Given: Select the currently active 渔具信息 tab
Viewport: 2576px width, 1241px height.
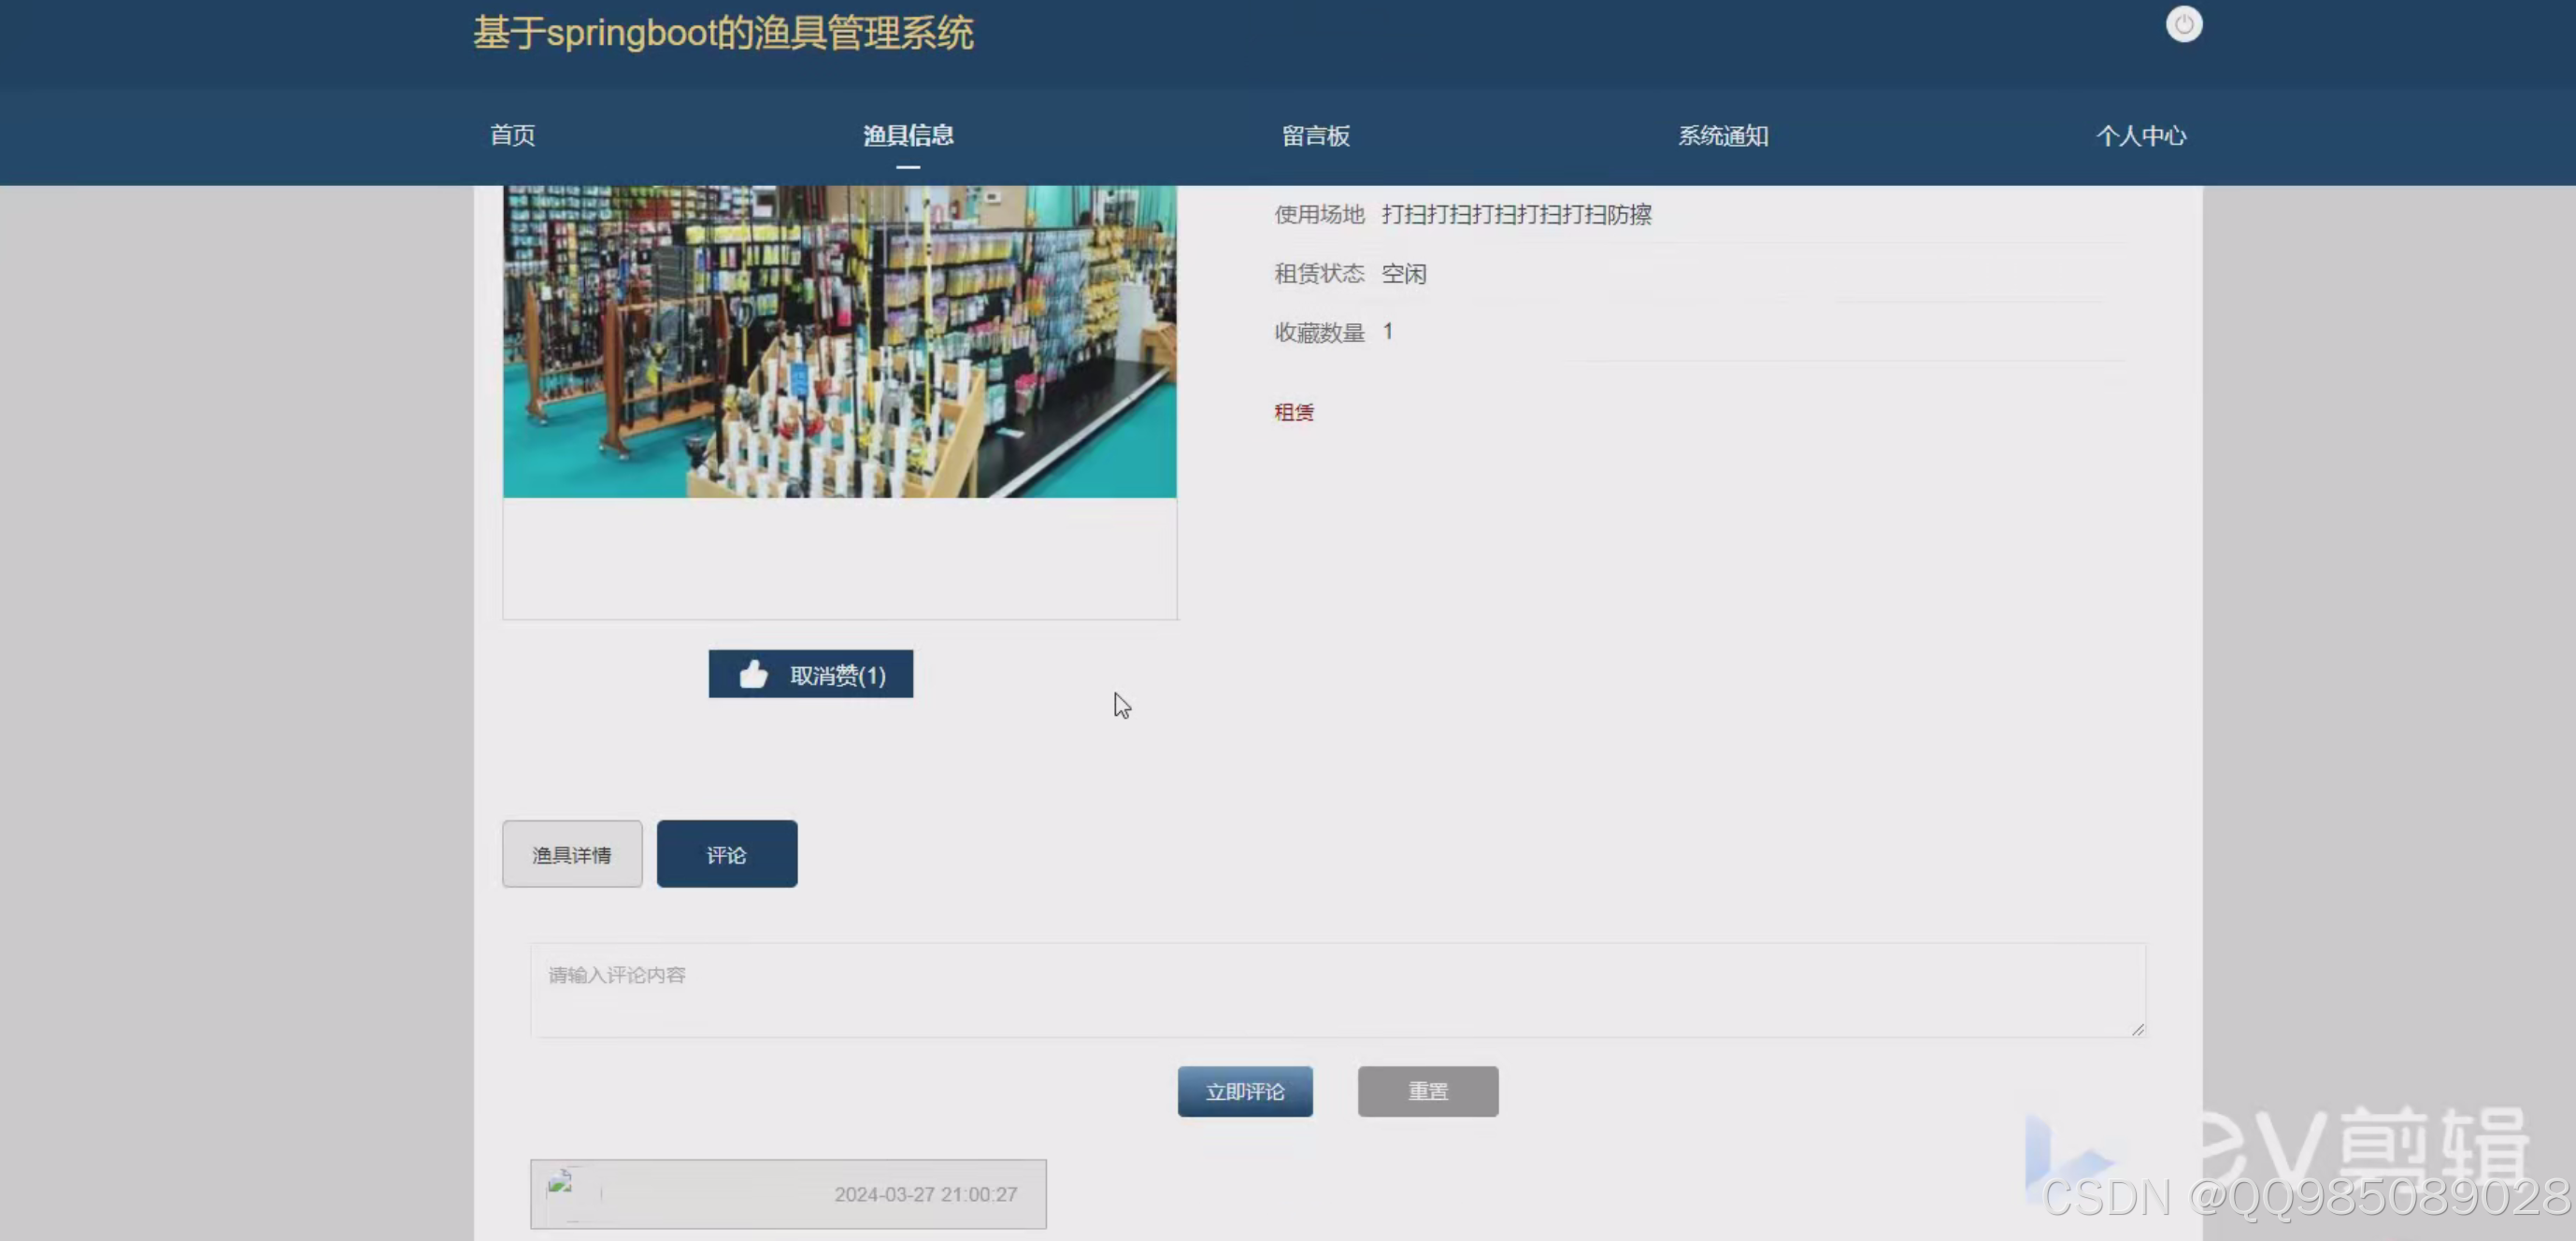Looking at the screenshot, I should (907, 136).
